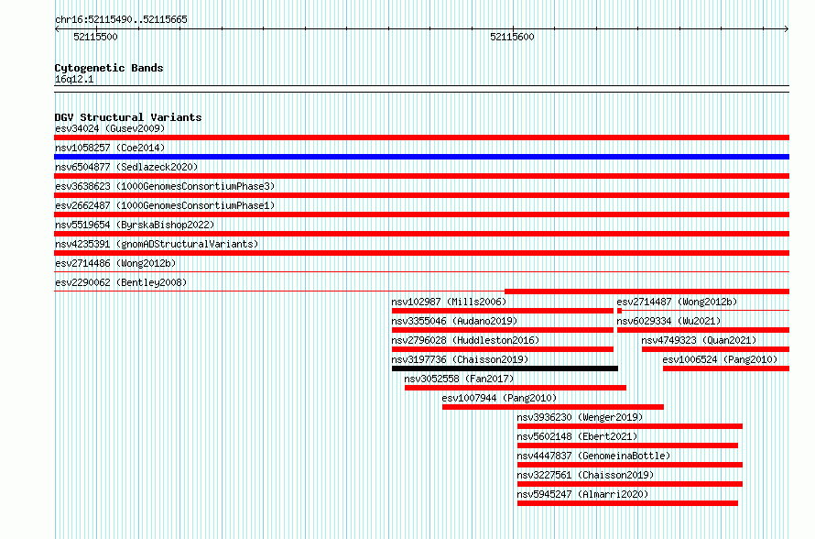Click the nsv6504877 (Sedlazeck2020) label
This screenshot has width=815, height=539.
(126, 167)
